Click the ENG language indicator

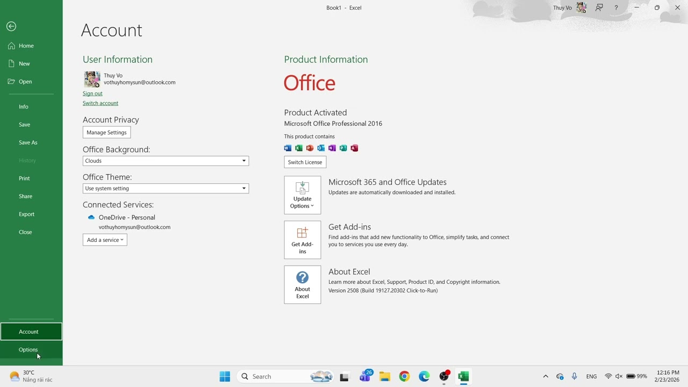[591, 376]
